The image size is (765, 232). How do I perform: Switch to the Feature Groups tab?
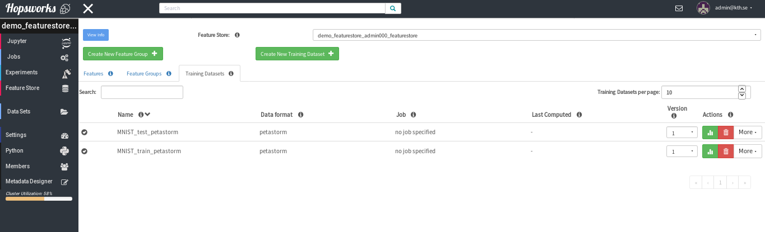click(144, 74)
